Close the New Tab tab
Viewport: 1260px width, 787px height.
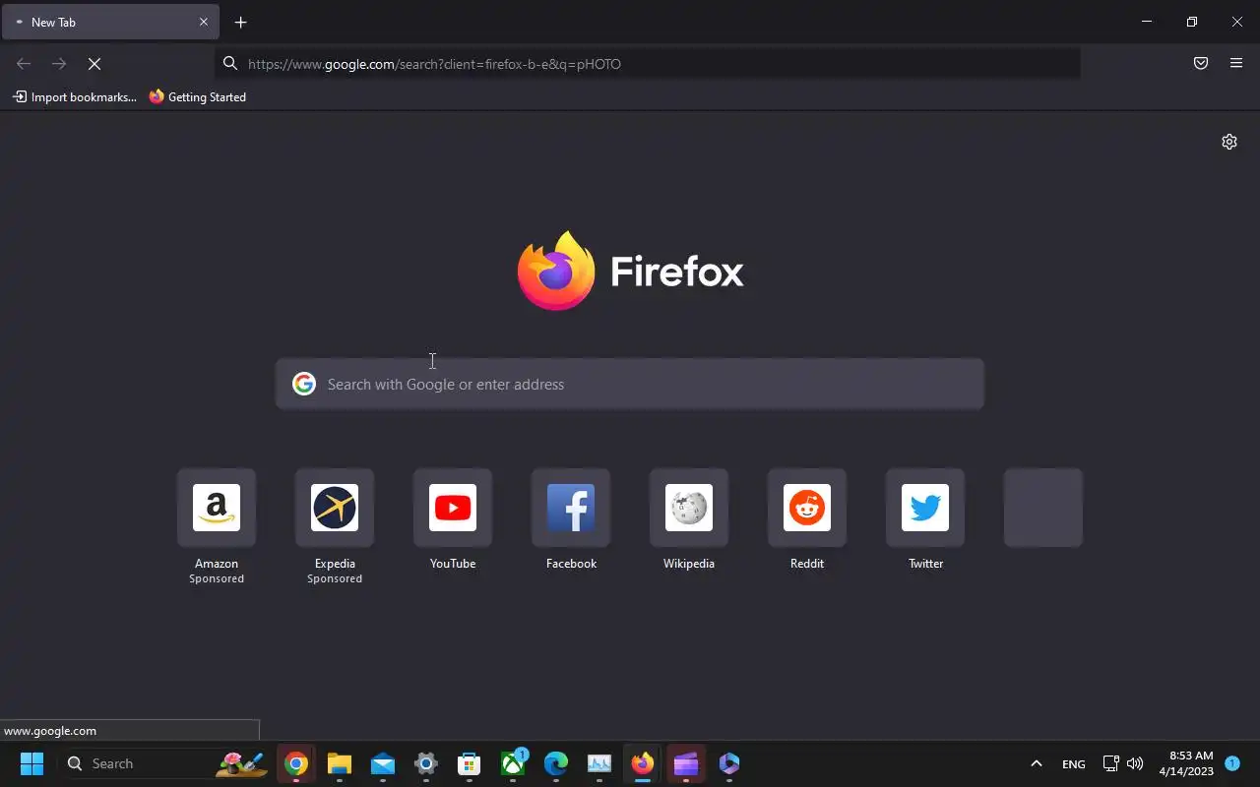click(x=204, y=22)
